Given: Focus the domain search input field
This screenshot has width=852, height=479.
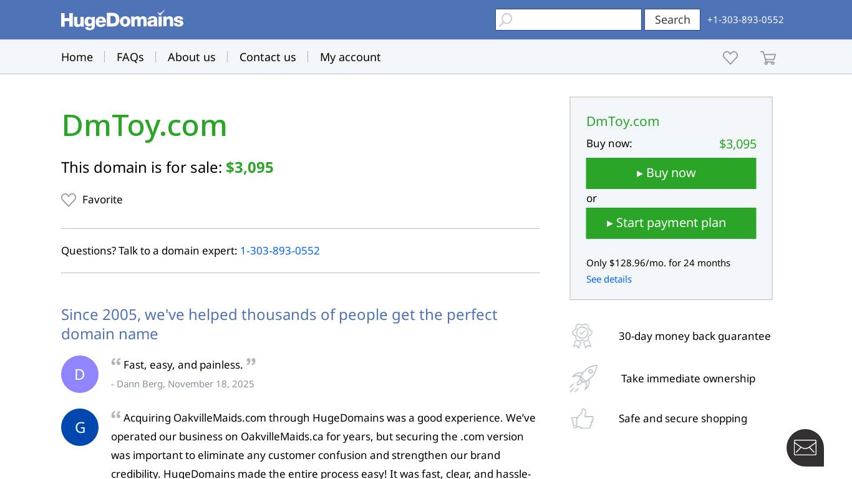Looking at the screenshot, I should click(x=575, y=19).
